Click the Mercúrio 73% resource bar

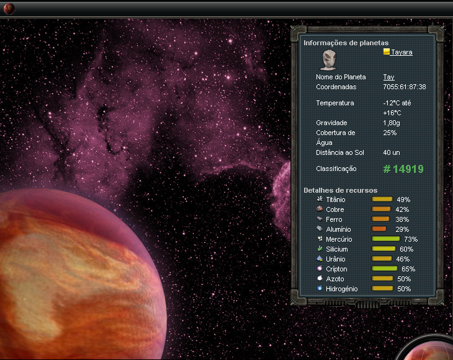(x=385, y=239)
